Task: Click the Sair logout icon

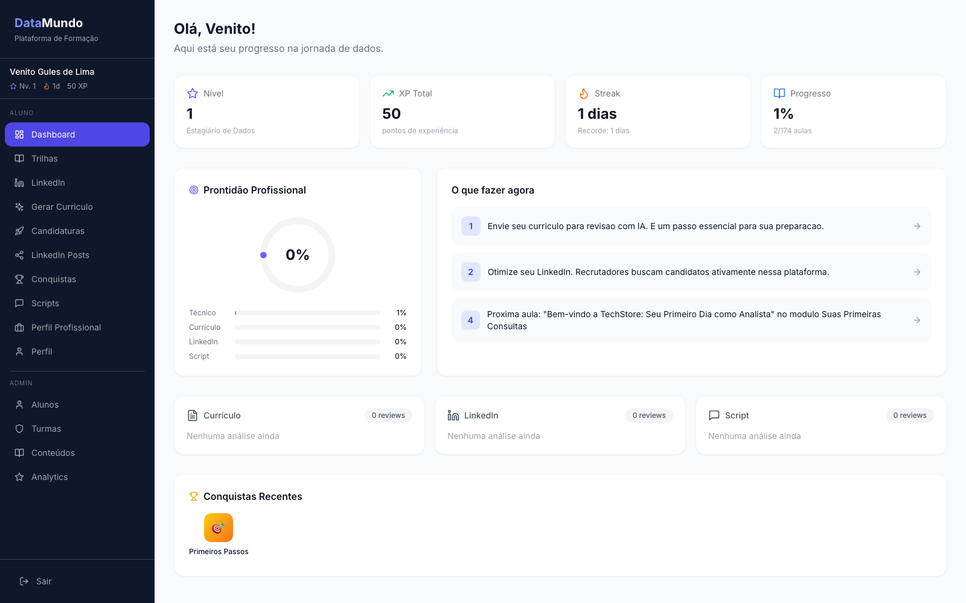Action: coord(24,581)
